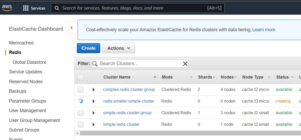301x140 pixels.
Task: Focus the AWS services search field
Action: coord(138,8)
